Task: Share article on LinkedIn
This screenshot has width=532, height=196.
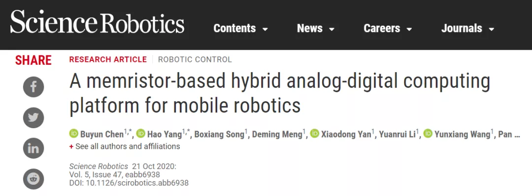Action: 33,148
